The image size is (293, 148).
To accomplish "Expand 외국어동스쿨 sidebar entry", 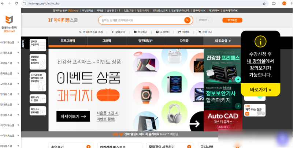I will (x=18, y=125).
